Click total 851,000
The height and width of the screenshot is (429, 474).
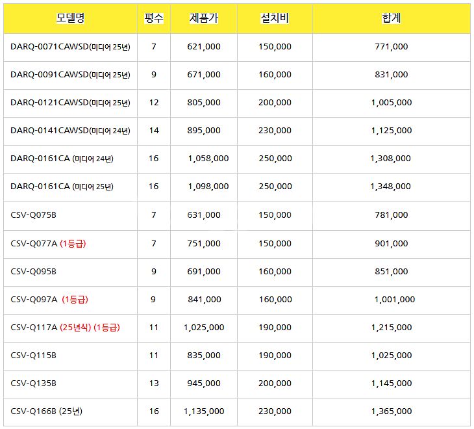[391, 272]
